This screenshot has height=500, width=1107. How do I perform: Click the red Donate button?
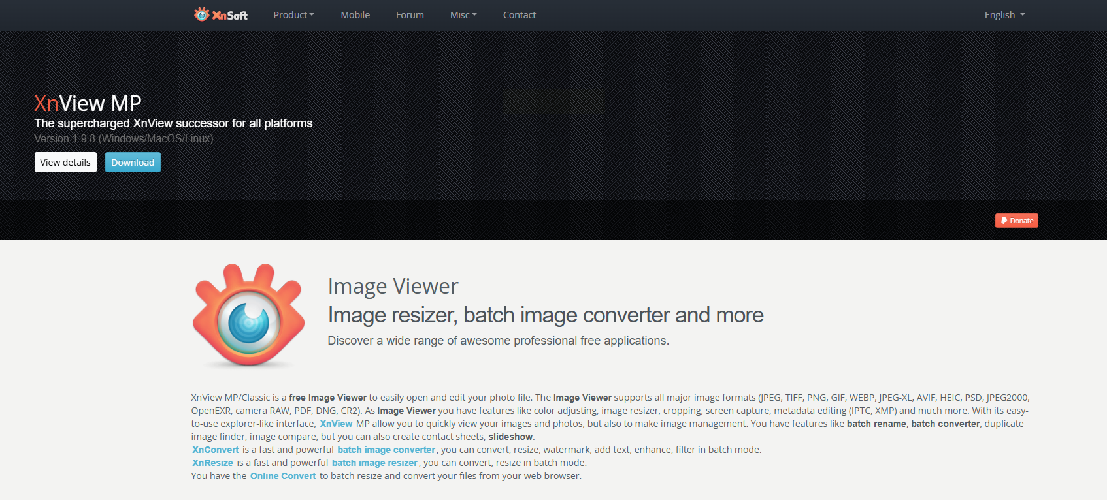click(x=1017, y=221)
